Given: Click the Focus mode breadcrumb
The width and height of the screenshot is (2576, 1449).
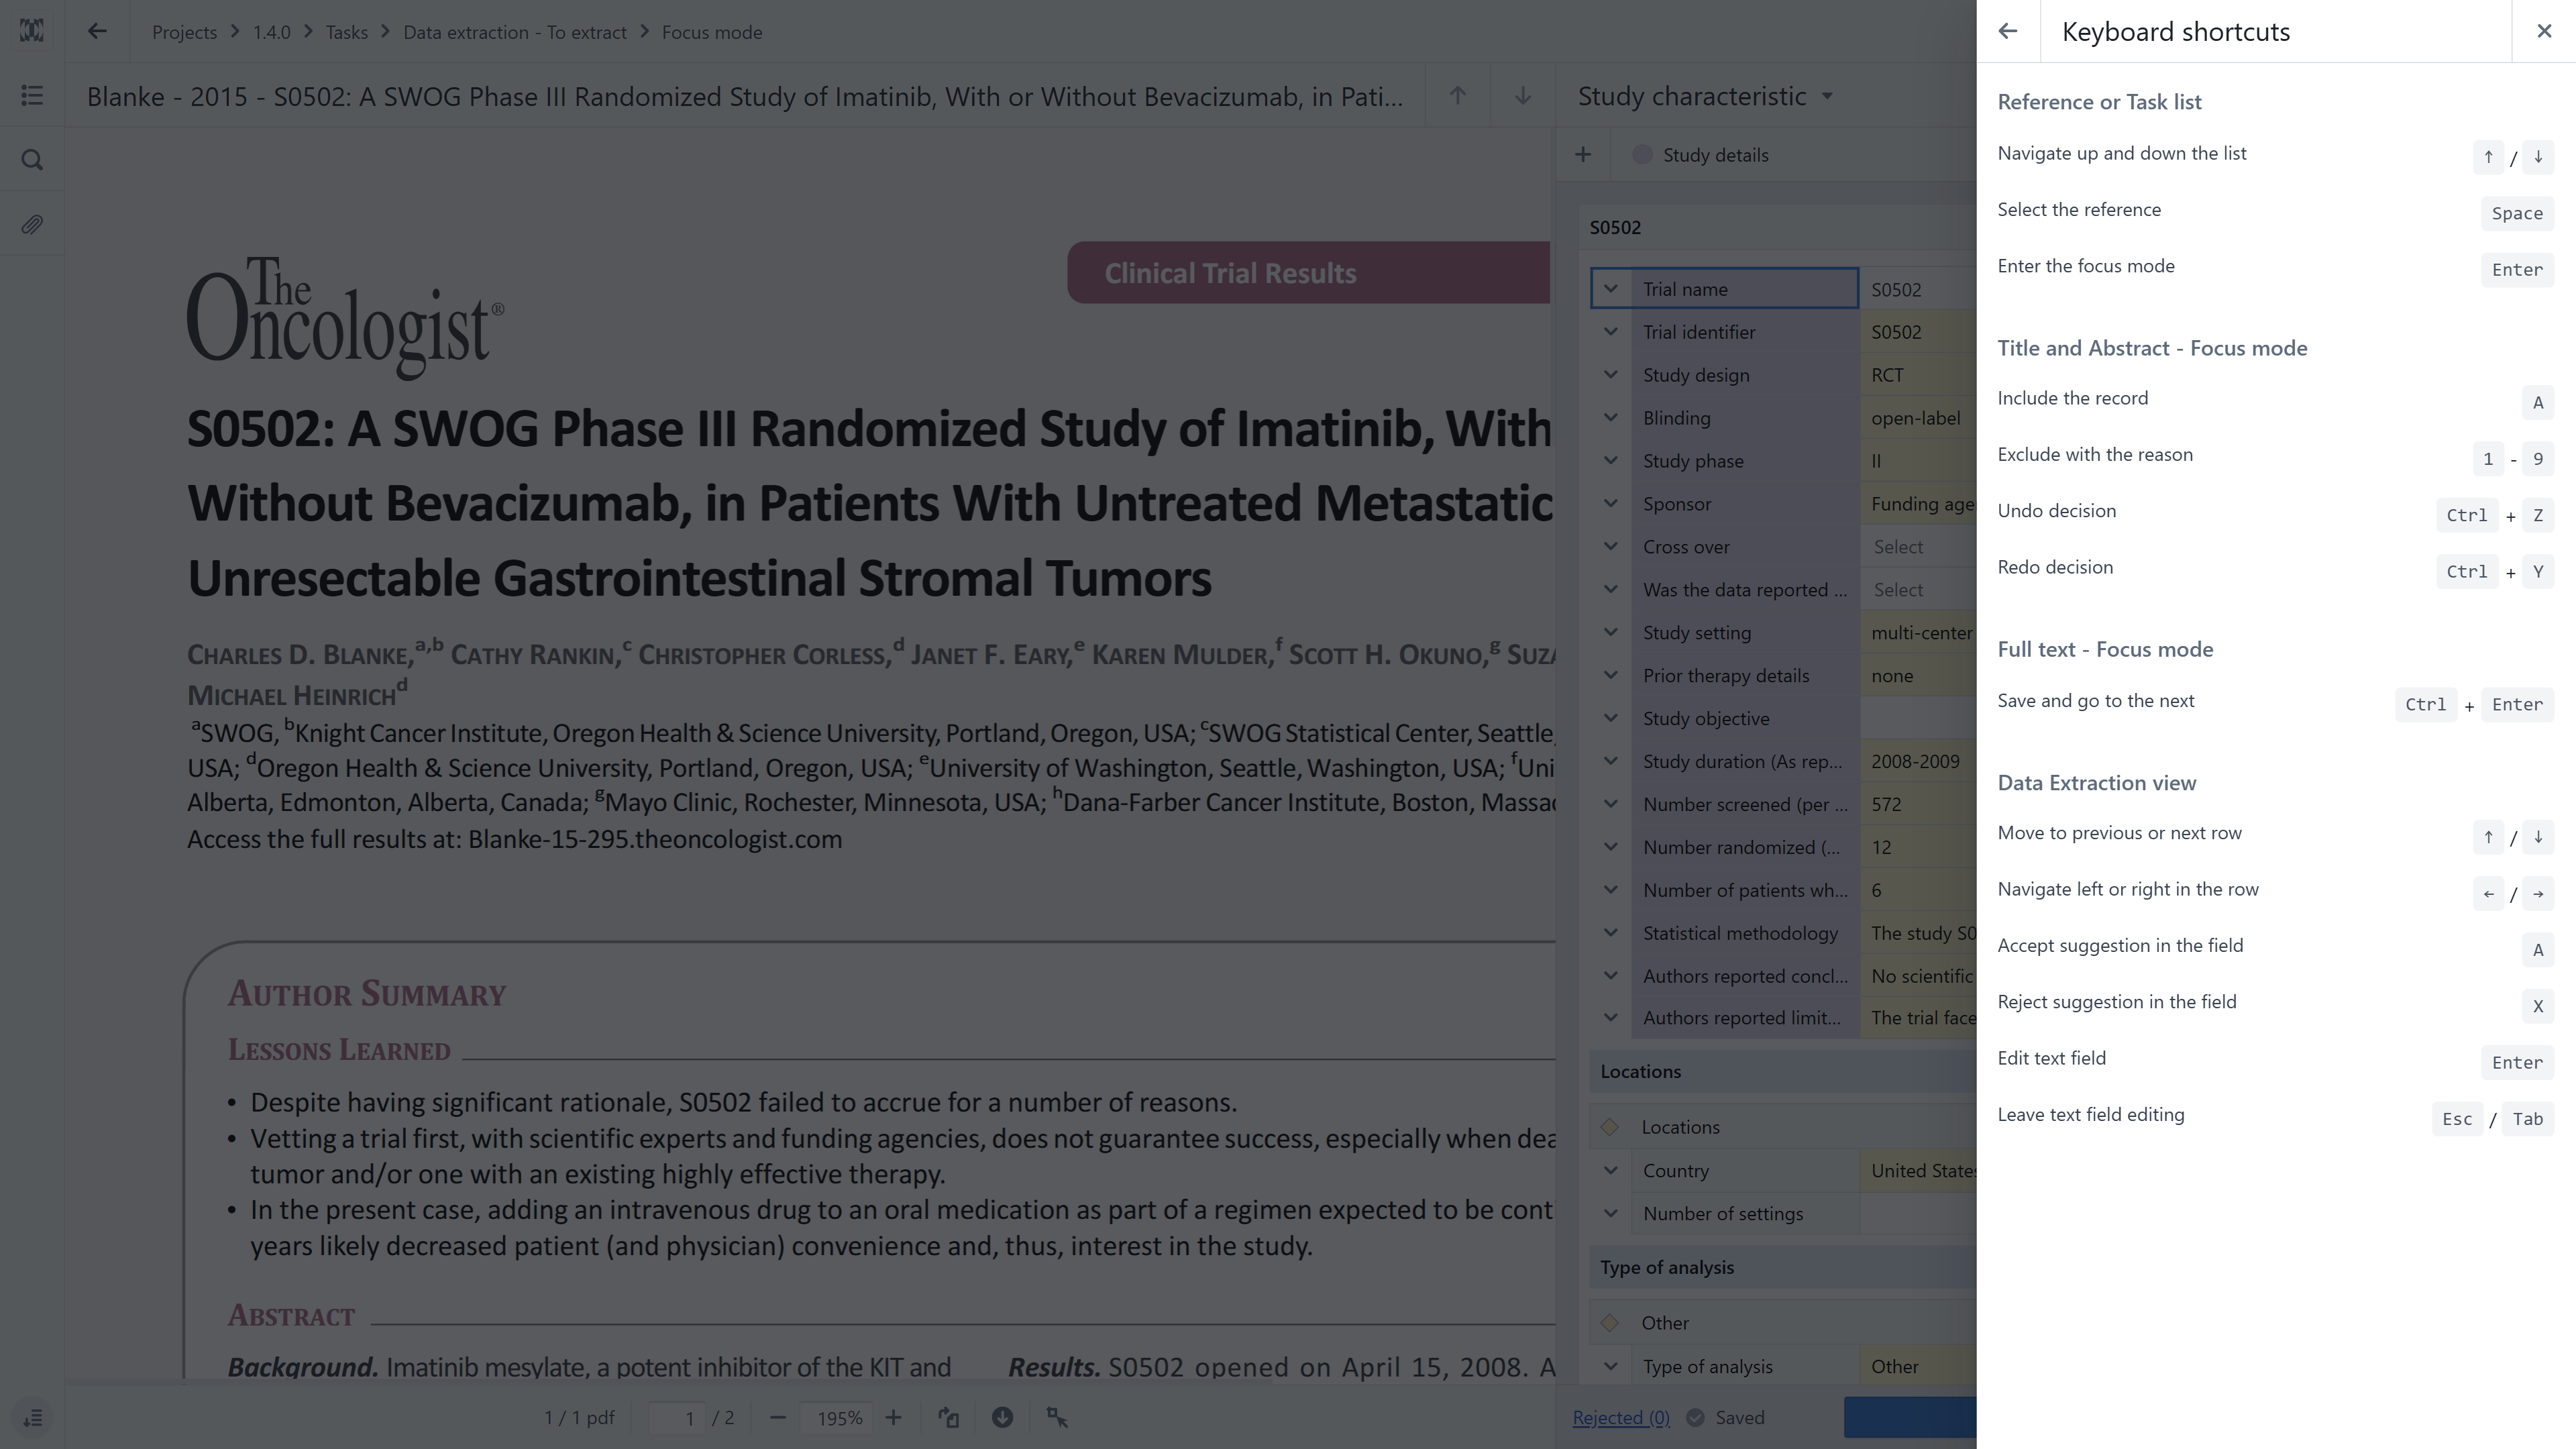Looking at the screenshot, I should (x=712, y=32).
